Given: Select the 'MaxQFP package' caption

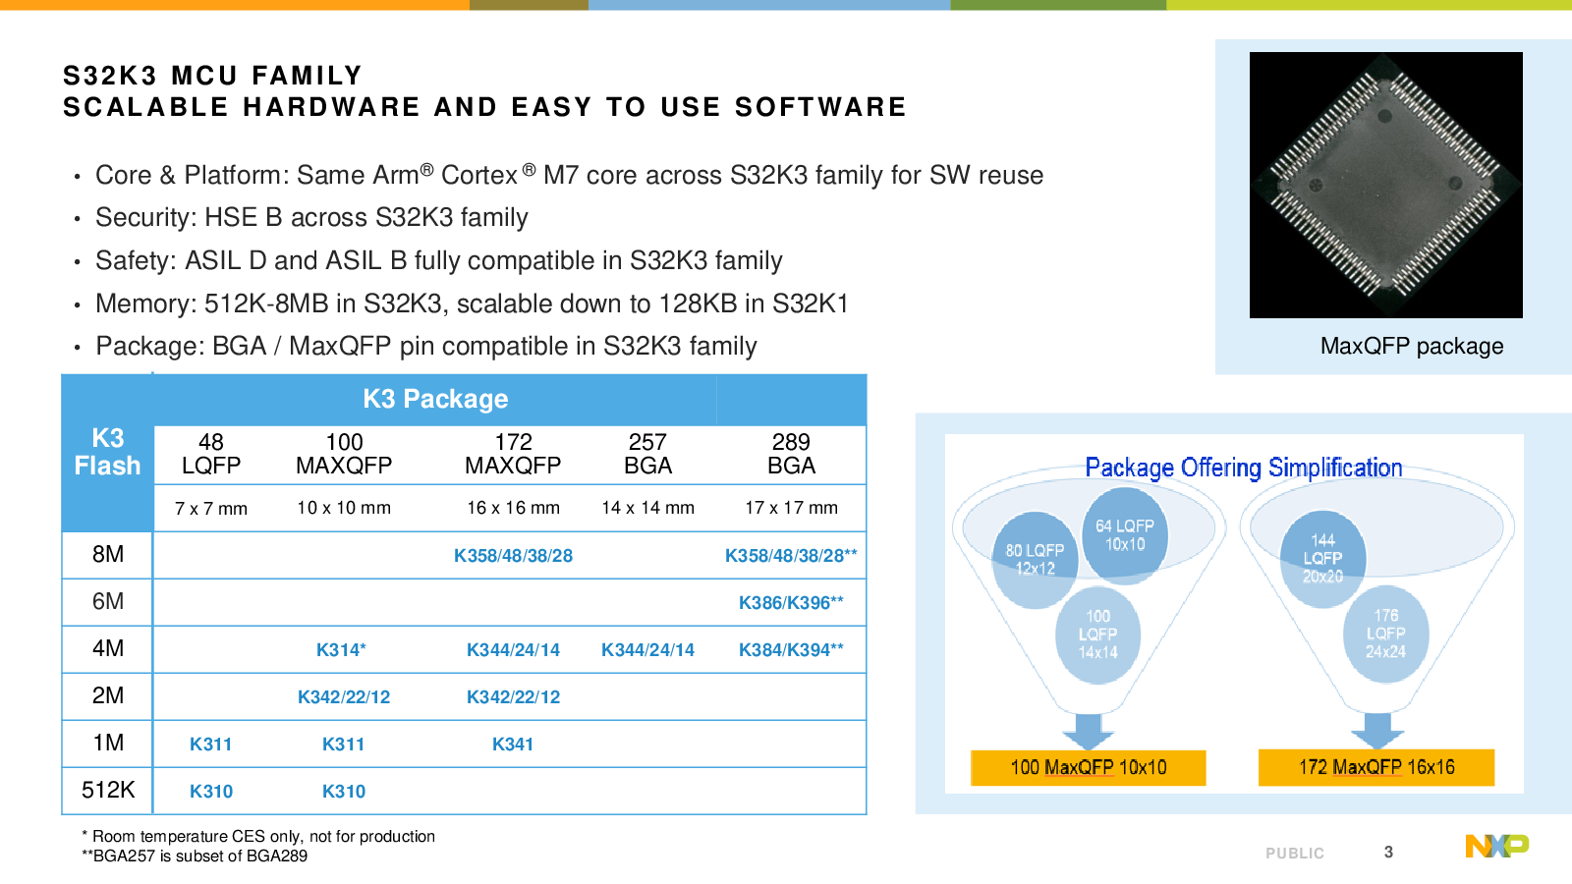Looking at the screenshot, I should [1412, 346].
